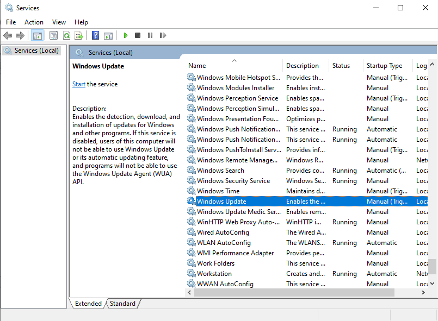
Task: Click the Restart Service toolbar icon
Action: [x=163, y=35]
